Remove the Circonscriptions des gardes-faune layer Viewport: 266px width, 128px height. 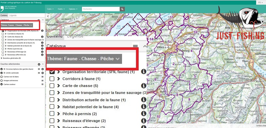click(43, 69)
